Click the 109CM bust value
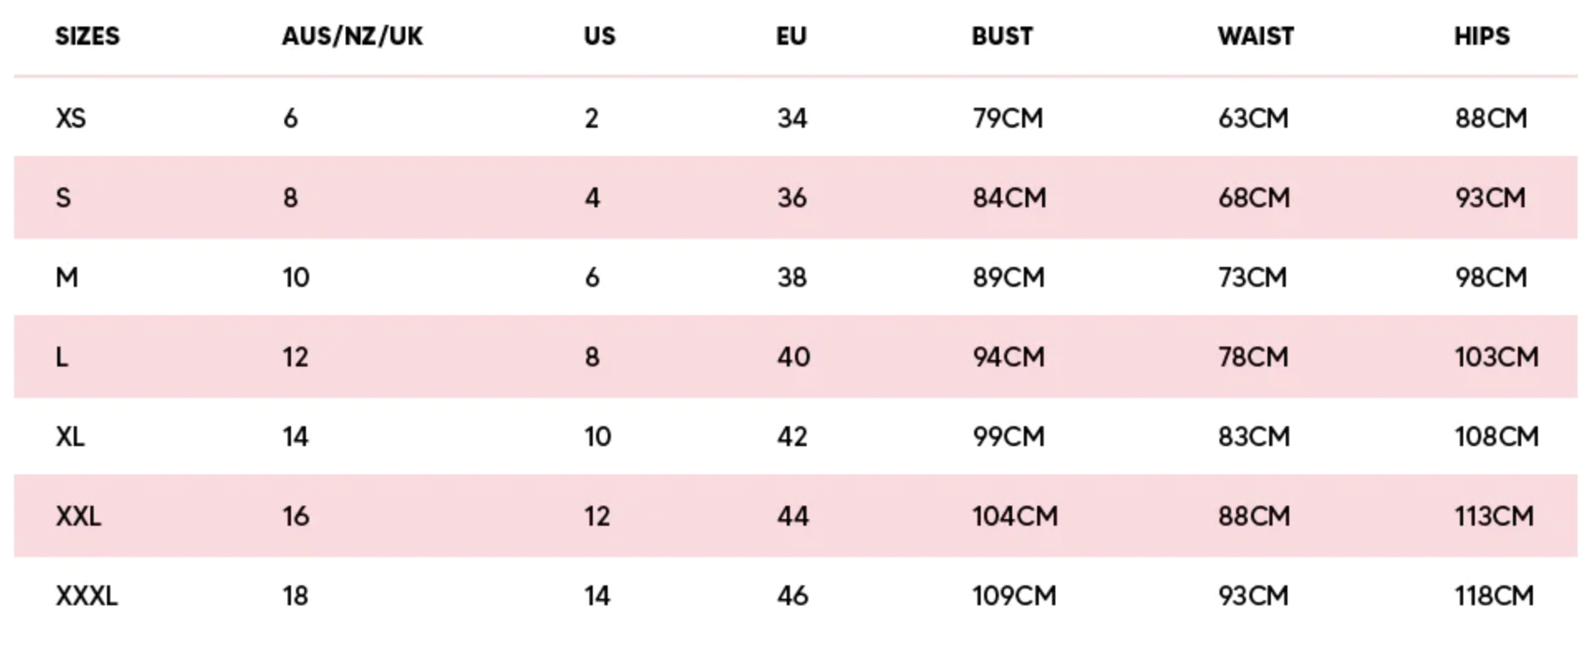Viewport: 1595px width, 655px height. (x=1014, y=596)
